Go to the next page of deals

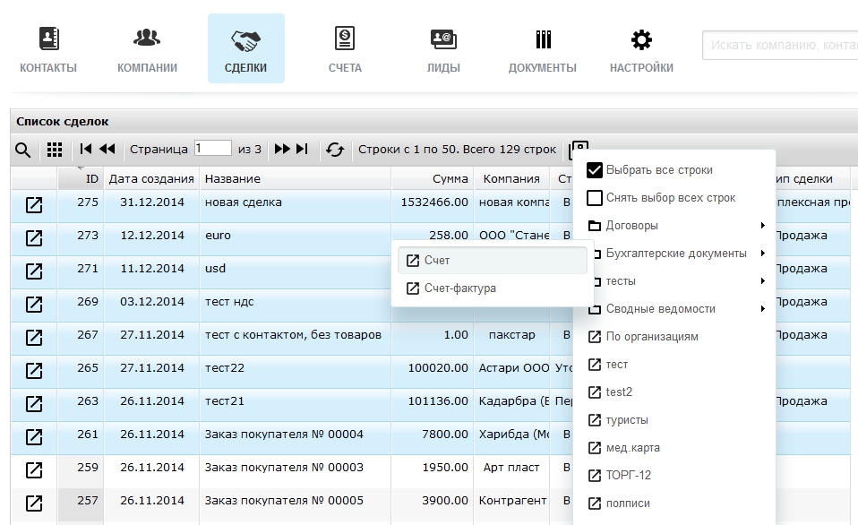pyautogui.click(x=282, y=150)
